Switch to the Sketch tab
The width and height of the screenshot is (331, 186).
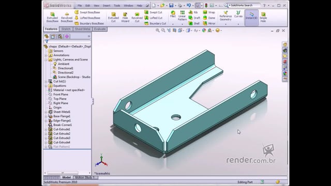point(66,29)
